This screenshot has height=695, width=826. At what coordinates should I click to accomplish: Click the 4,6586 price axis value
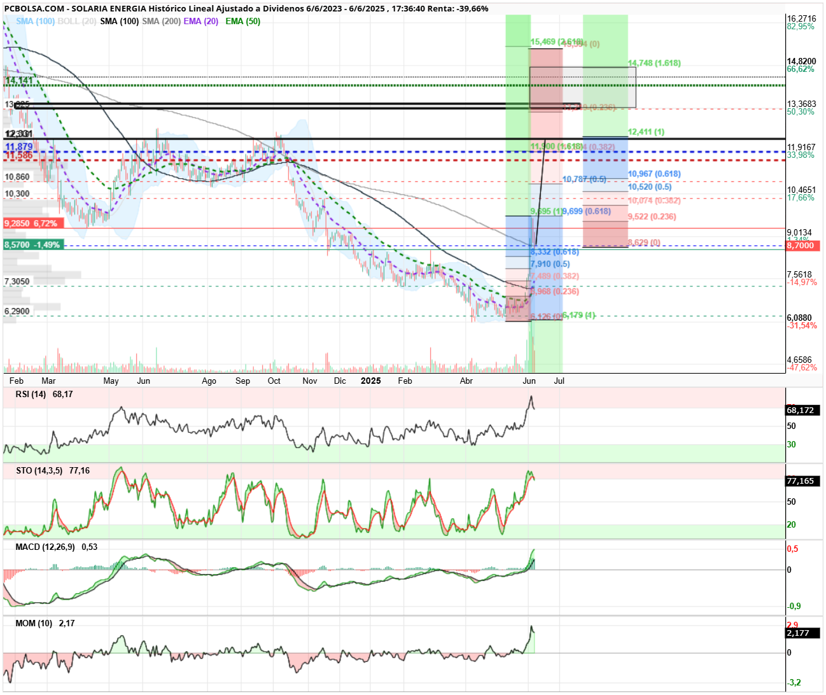[x=799, y=360]
